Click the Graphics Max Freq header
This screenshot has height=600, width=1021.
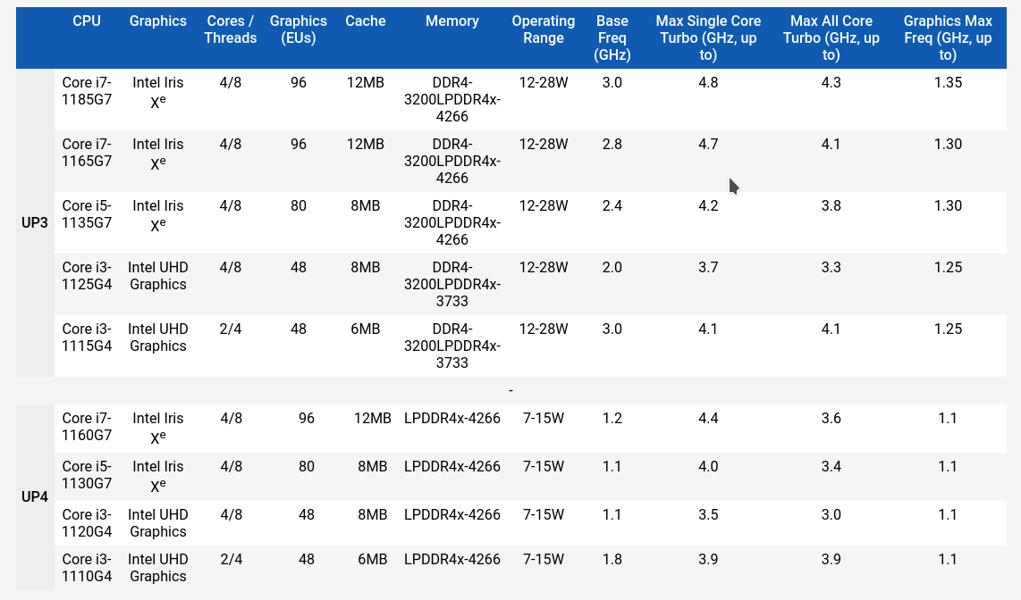tap(948, 37)
